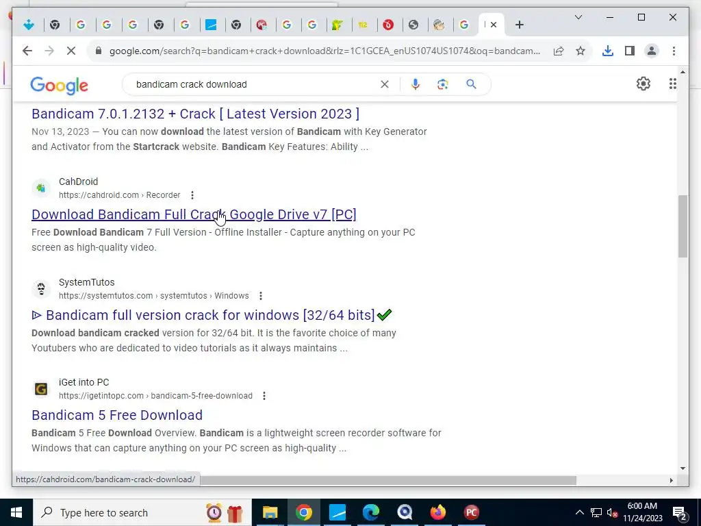Open File Explorer from the taskbar

point(270,512)
